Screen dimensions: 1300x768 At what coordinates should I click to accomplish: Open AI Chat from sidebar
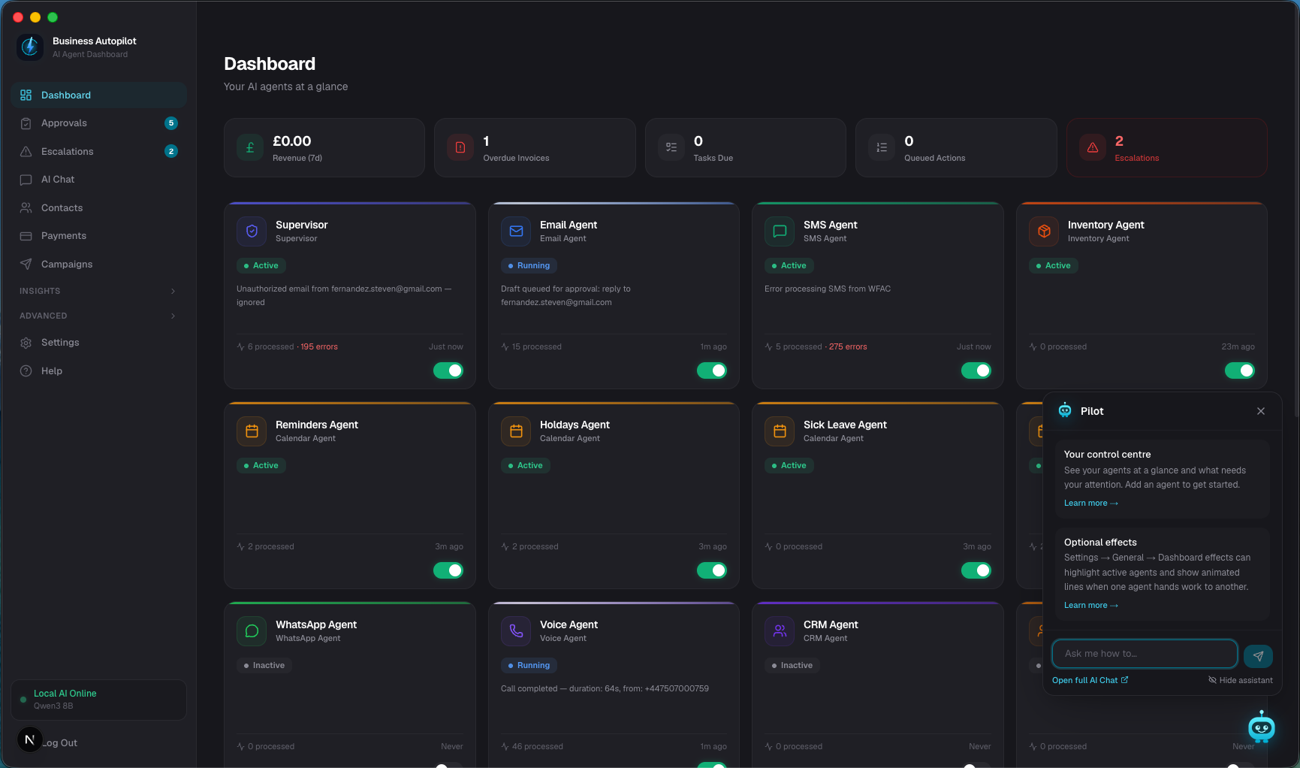coord(98,180)
